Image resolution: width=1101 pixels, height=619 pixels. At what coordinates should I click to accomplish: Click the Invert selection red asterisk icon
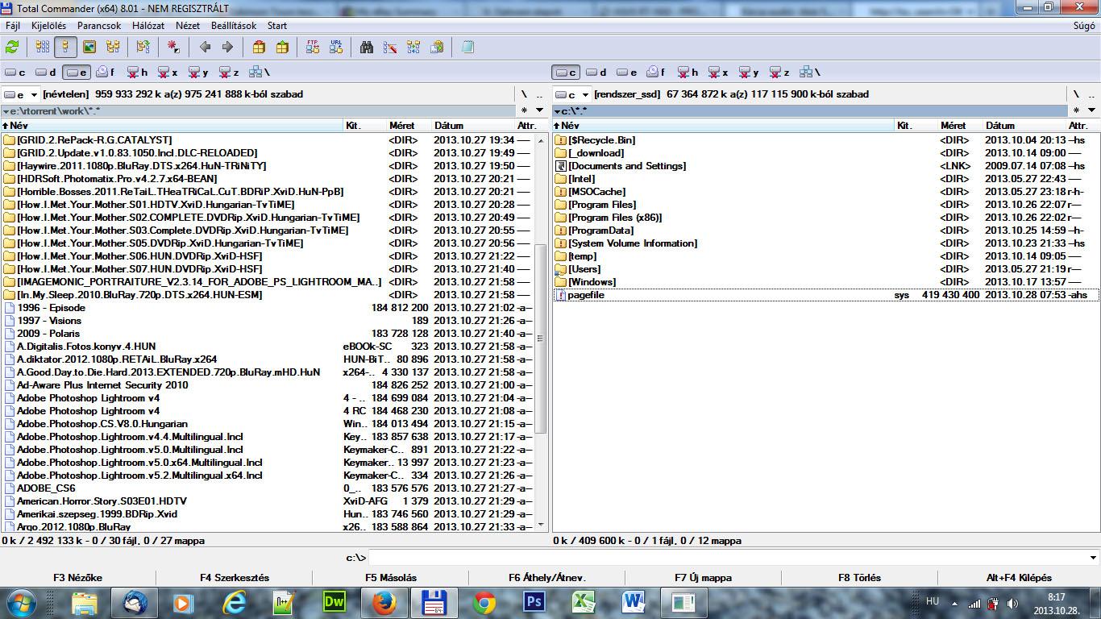173,48
